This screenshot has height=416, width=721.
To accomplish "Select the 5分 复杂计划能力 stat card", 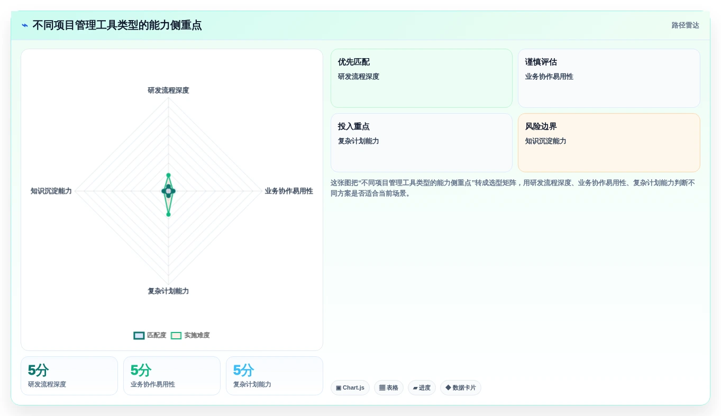I will coord(275,376).
